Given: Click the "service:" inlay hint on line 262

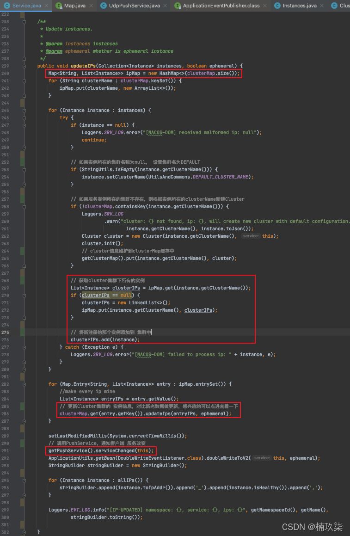Looking at the screenshot, I should point(251,236).
